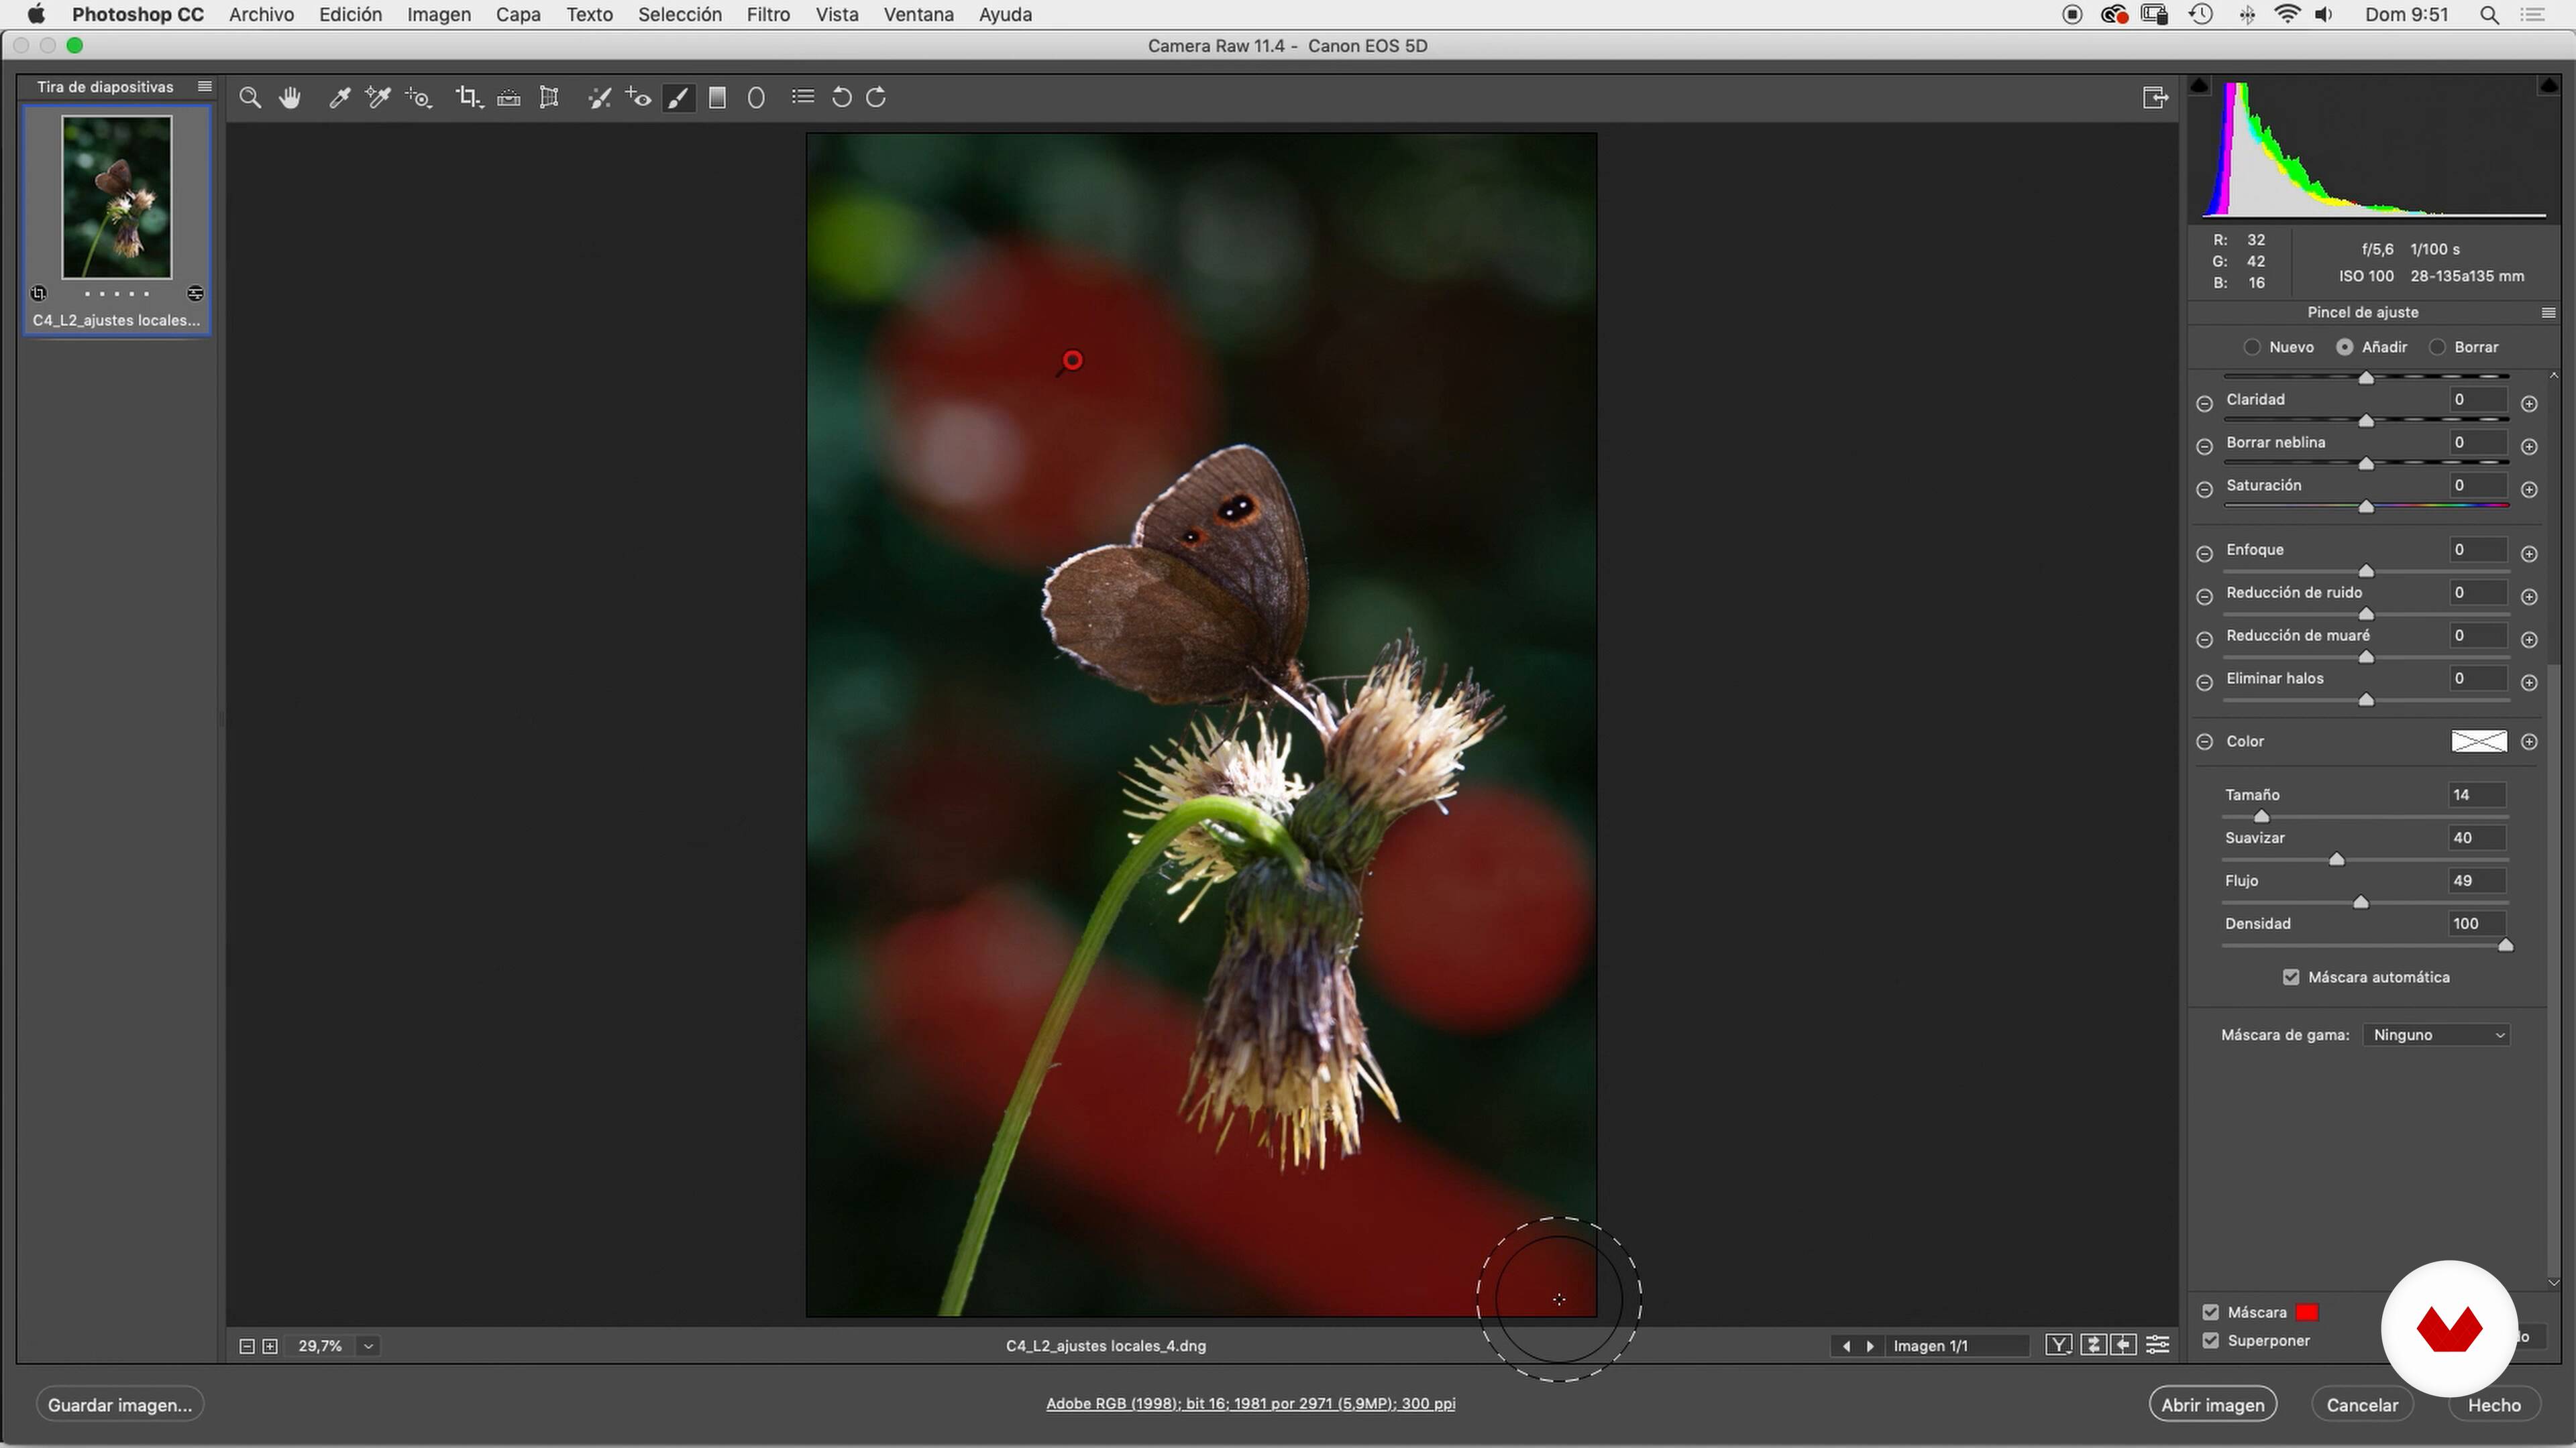
Task: Open the Camera Raw preferences list icon
Action: 802,97
